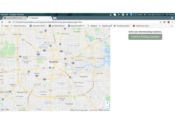Click the browser forward arrow
Viewport: 175px width, 124px height.
[x=6, y=22]
